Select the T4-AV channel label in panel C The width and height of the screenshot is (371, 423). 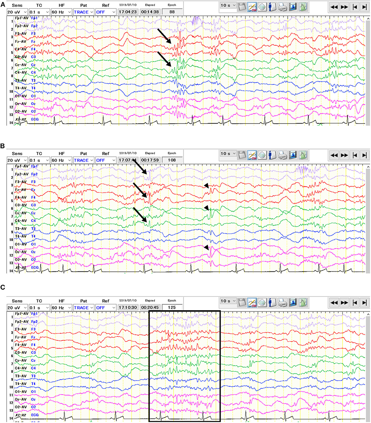(x=21, y=384)
